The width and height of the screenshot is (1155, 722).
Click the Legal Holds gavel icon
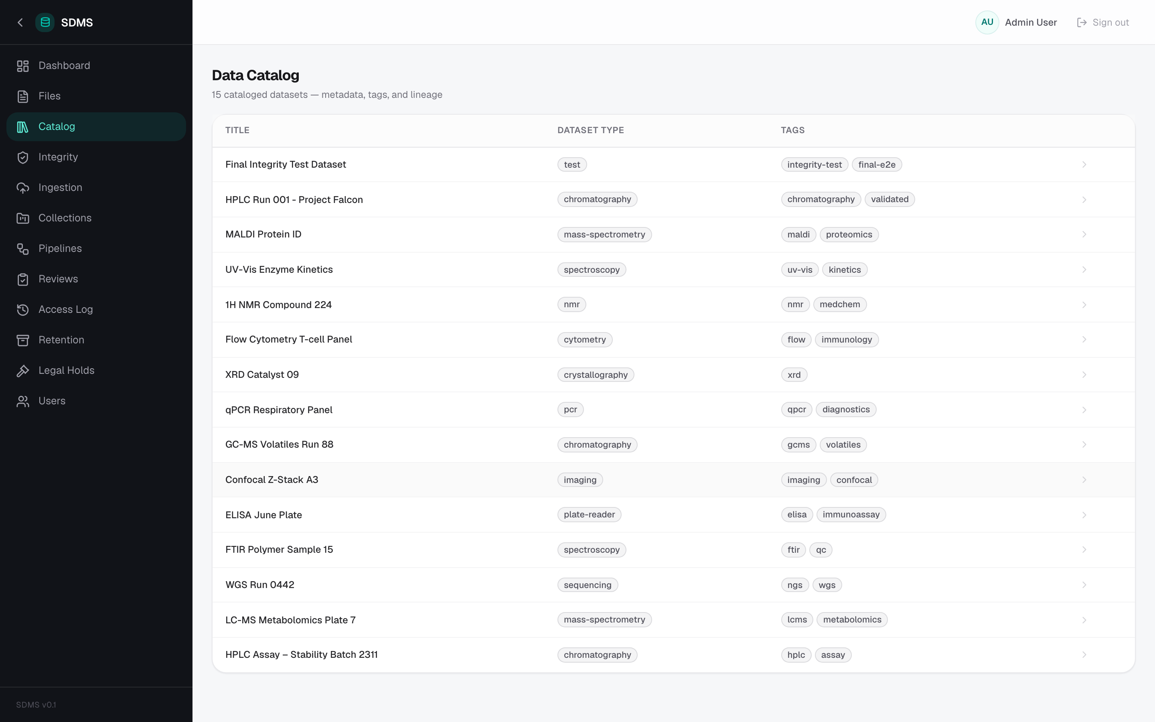[23, 371]
